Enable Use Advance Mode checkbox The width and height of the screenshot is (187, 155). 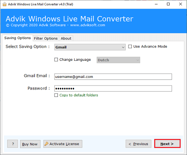pos(130,46)
